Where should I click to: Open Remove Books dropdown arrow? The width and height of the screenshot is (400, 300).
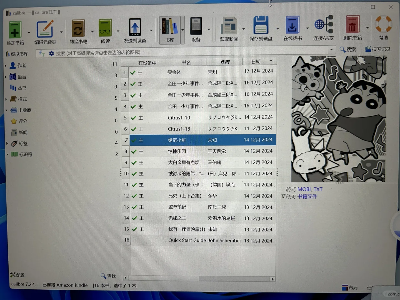point(367,27)
